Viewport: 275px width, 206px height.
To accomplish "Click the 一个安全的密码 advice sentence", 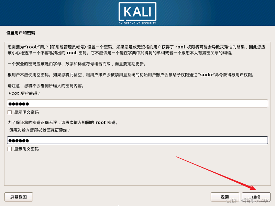I will tap(77, 64).
